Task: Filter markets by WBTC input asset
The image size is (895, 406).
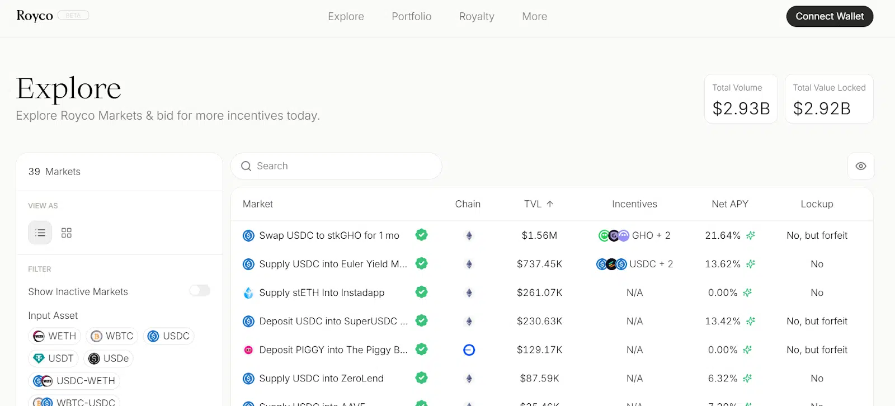Action: [x=112, y=336]
